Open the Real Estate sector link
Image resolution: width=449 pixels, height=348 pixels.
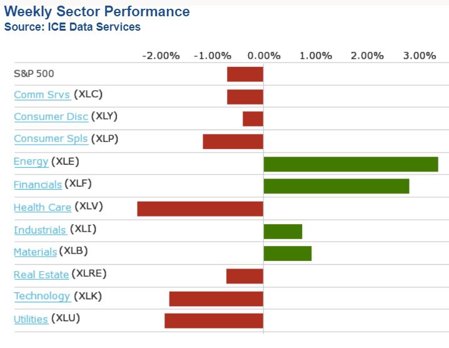point(41,275)
